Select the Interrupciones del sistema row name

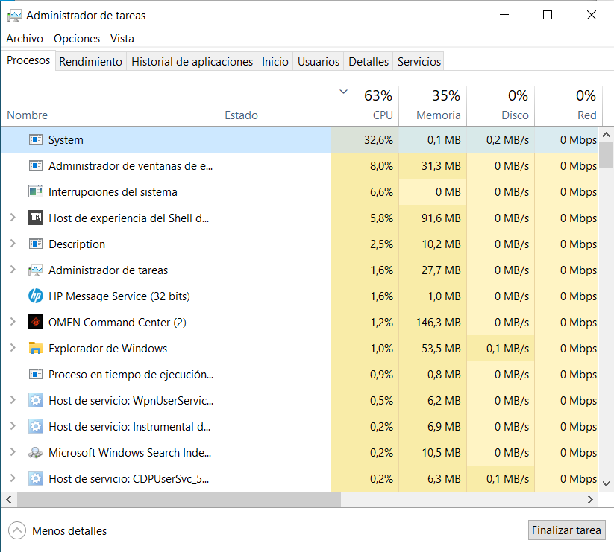[x=113, y=192]
